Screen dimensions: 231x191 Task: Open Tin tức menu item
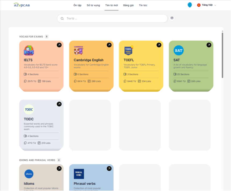click(x=143, y=5)
